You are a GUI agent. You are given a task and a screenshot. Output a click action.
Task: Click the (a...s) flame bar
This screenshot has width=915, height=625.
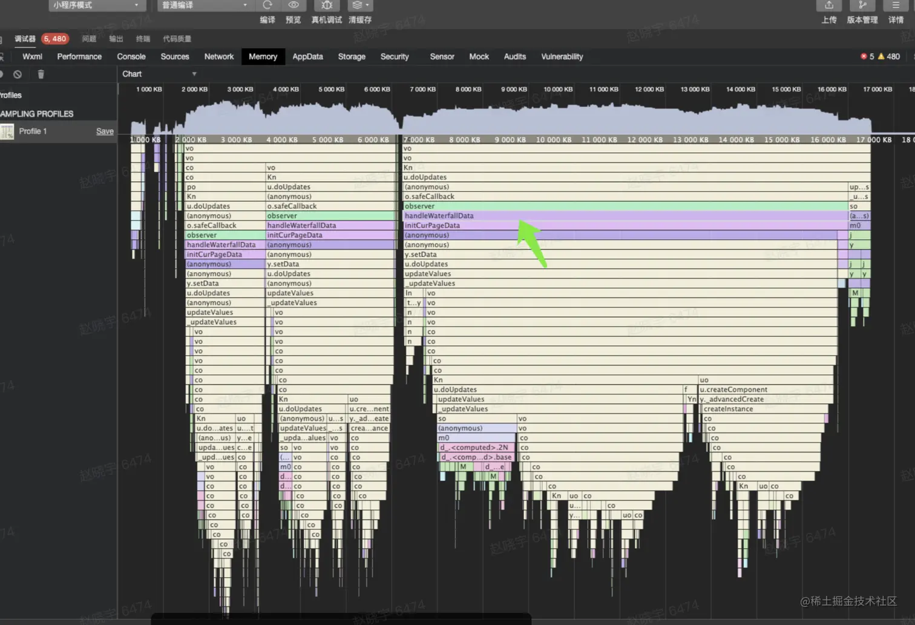coord(859,216)
